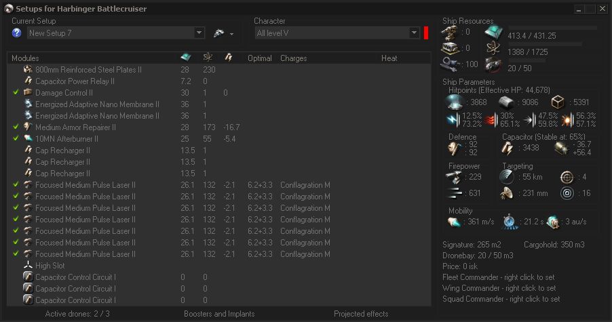The image size is (612, 322).
Task: Toggle the first Focused Medium Pulse Laser II checkmark
Action: coord(16,185)
